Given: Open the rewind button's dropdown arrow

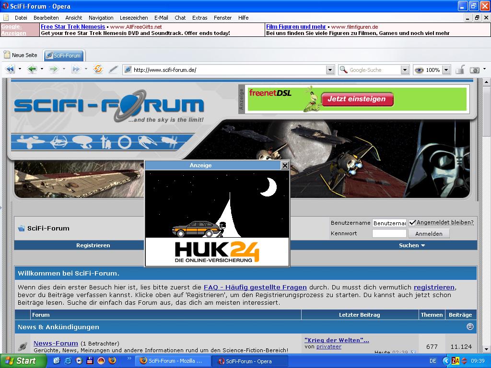Looking at the screenshot, I should (x=19, y=69).
